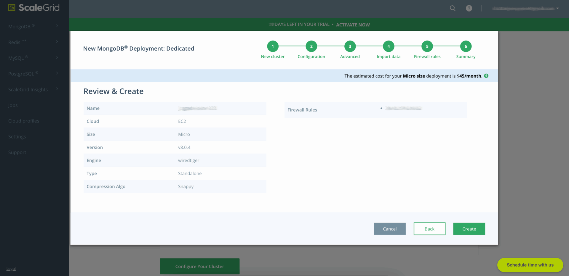569x276 pixels.
Task: Return to step 5 Firewall rules
Action: (427, 46)
